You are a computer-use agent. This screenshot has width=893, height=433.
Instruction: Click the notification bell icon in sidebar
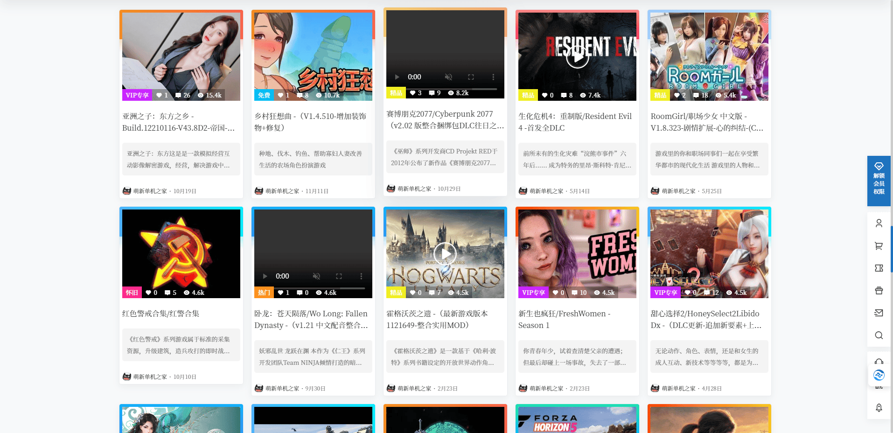click(x=879, y=408)
